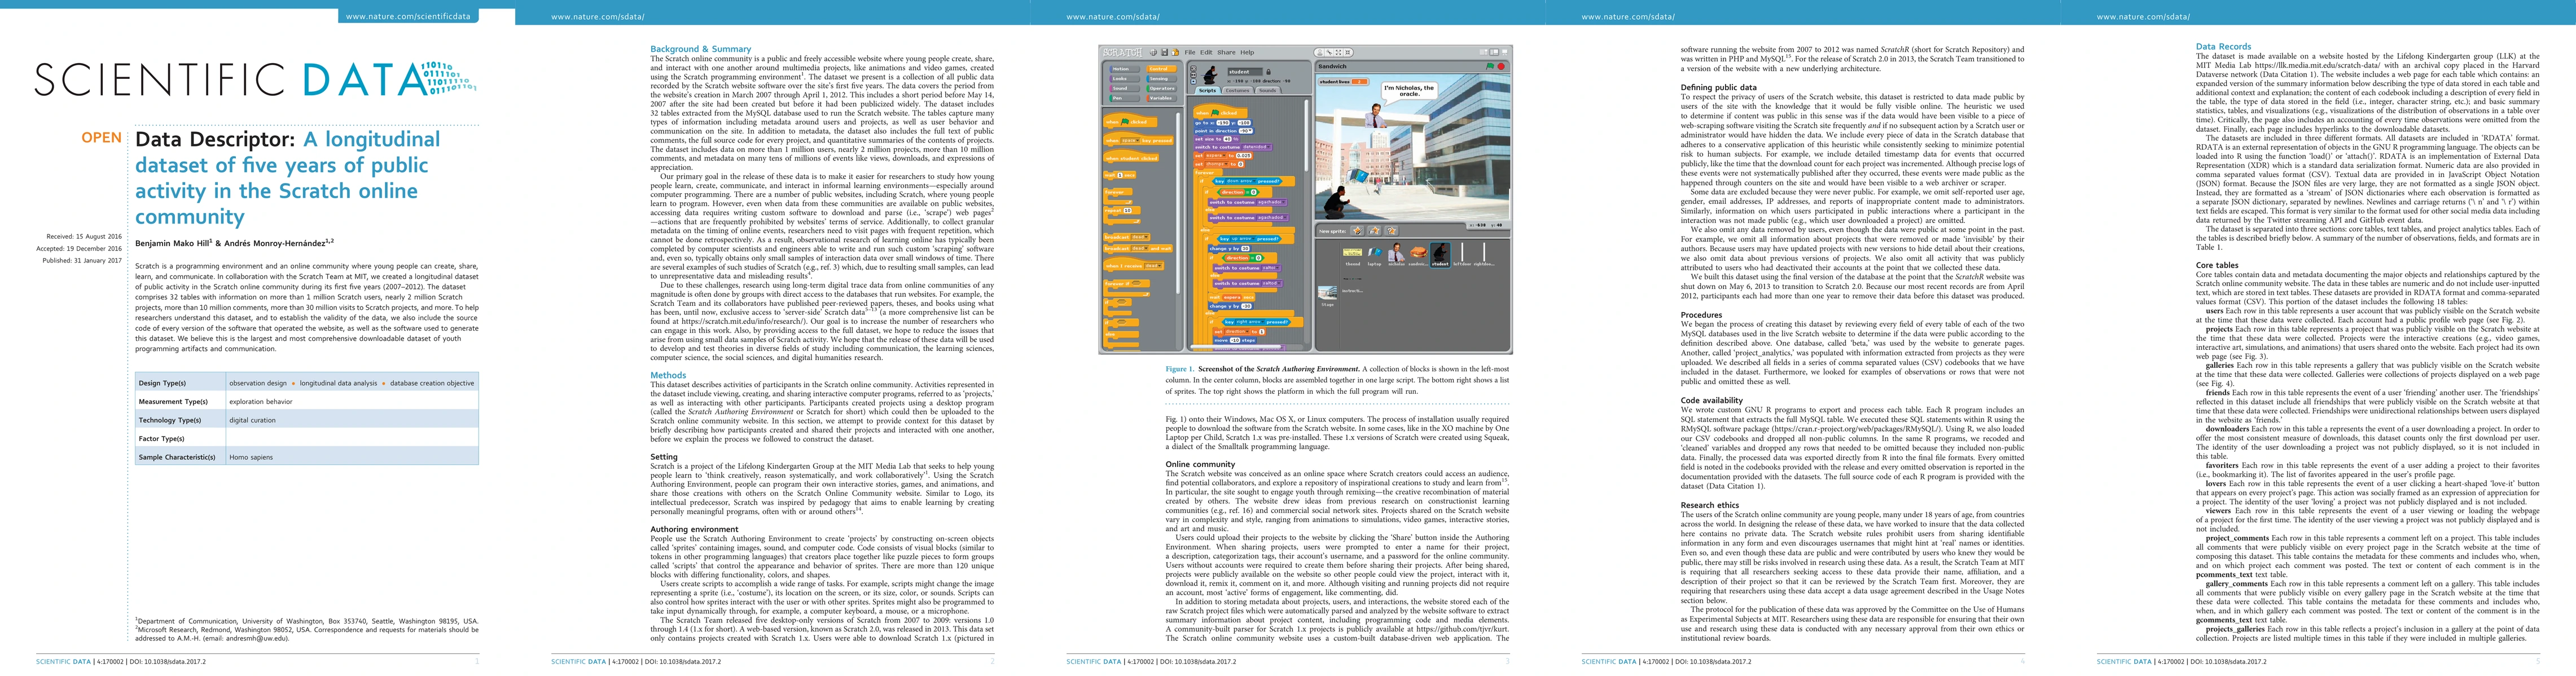Open the space key dropdown in the key pressed block

1131,141
